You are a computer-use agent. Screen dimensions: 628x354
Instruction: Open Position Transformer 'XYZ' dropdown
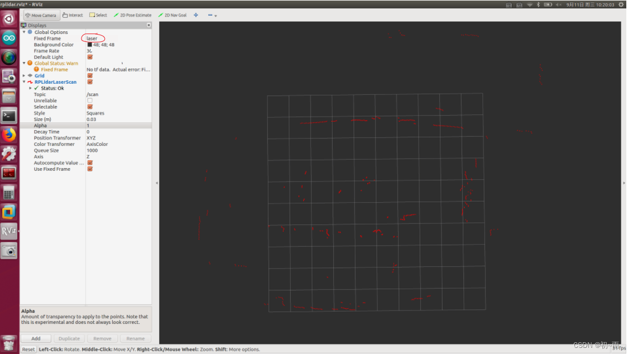click(x=118, y=138)
